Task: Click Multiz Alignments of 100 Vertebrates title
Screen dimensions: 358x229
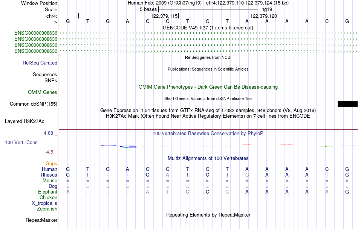Action: tap(208, 158)
